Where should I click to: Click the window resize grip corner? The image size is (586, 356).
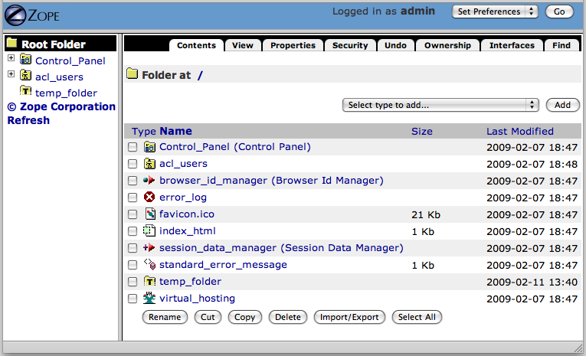pyautogui.click(x=578, y=348)
